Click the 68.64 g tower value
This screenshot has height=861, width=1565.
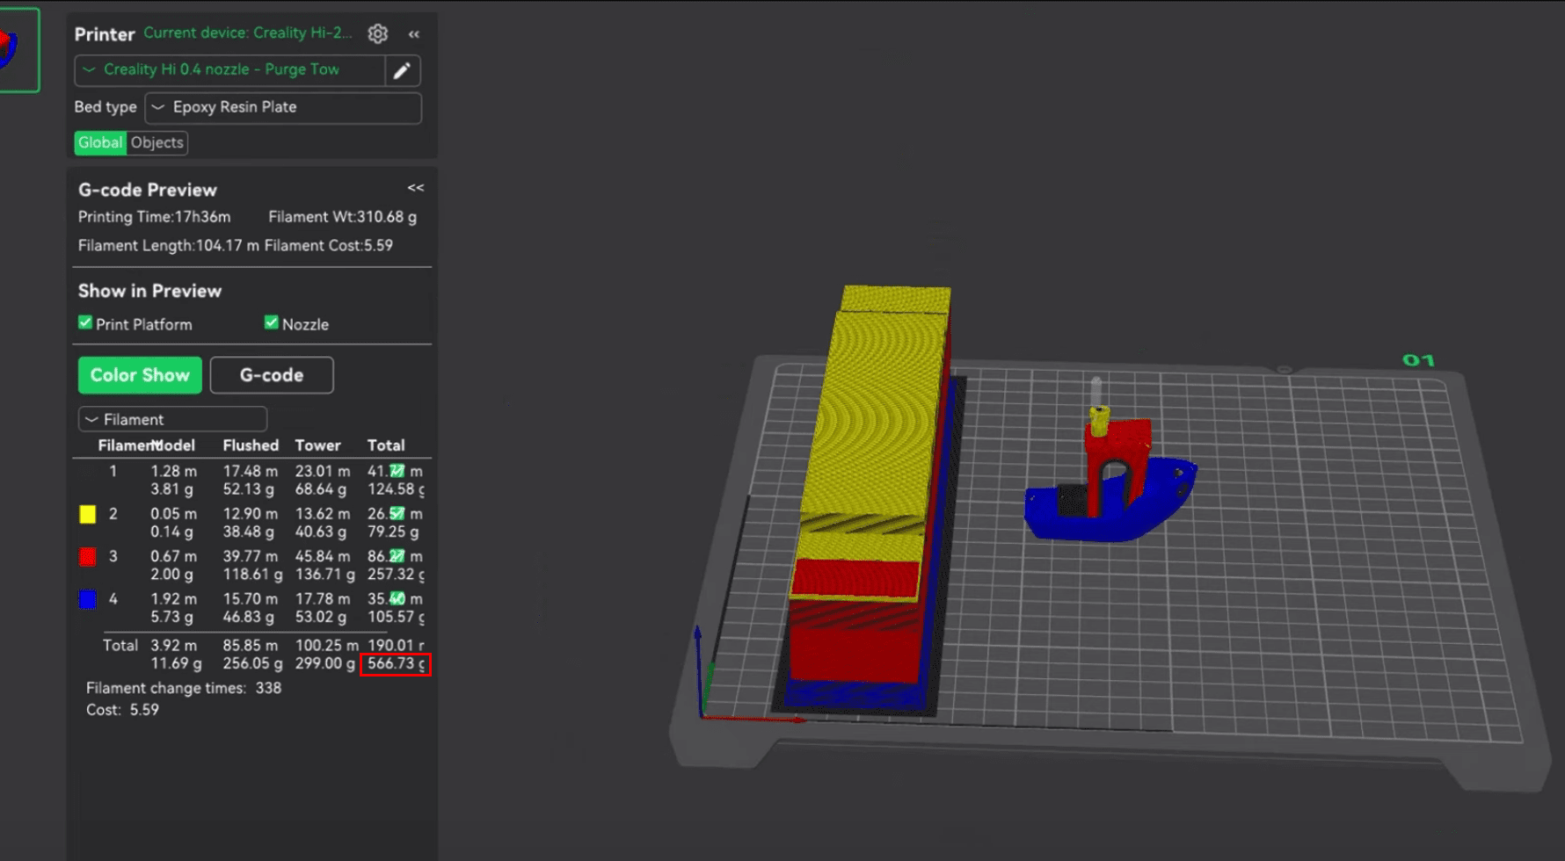click(321, 489)
